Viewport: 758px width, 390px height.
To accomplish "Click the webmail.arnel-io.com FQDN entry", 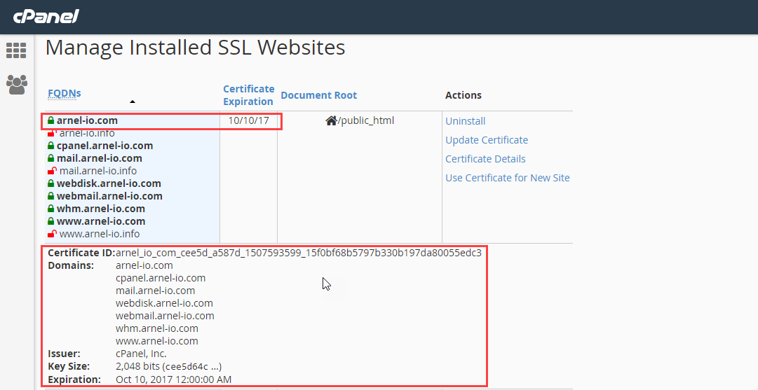I will pos(109,196).
